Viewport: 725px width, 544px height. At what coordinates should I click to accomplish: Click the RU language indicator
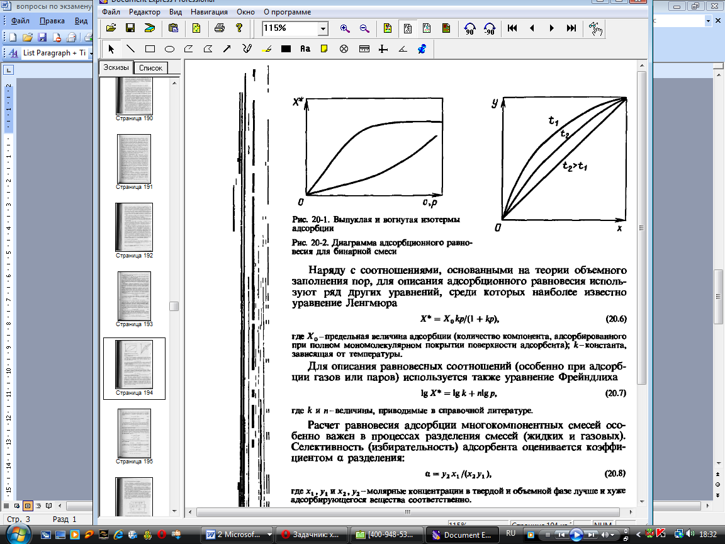click(x=510, y=533)
